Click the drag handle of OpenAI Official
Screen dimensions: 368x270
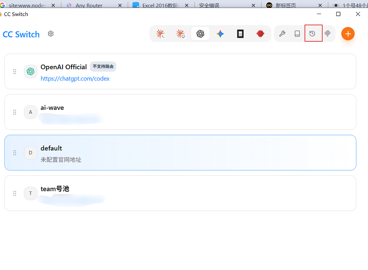tap(14, 71)
